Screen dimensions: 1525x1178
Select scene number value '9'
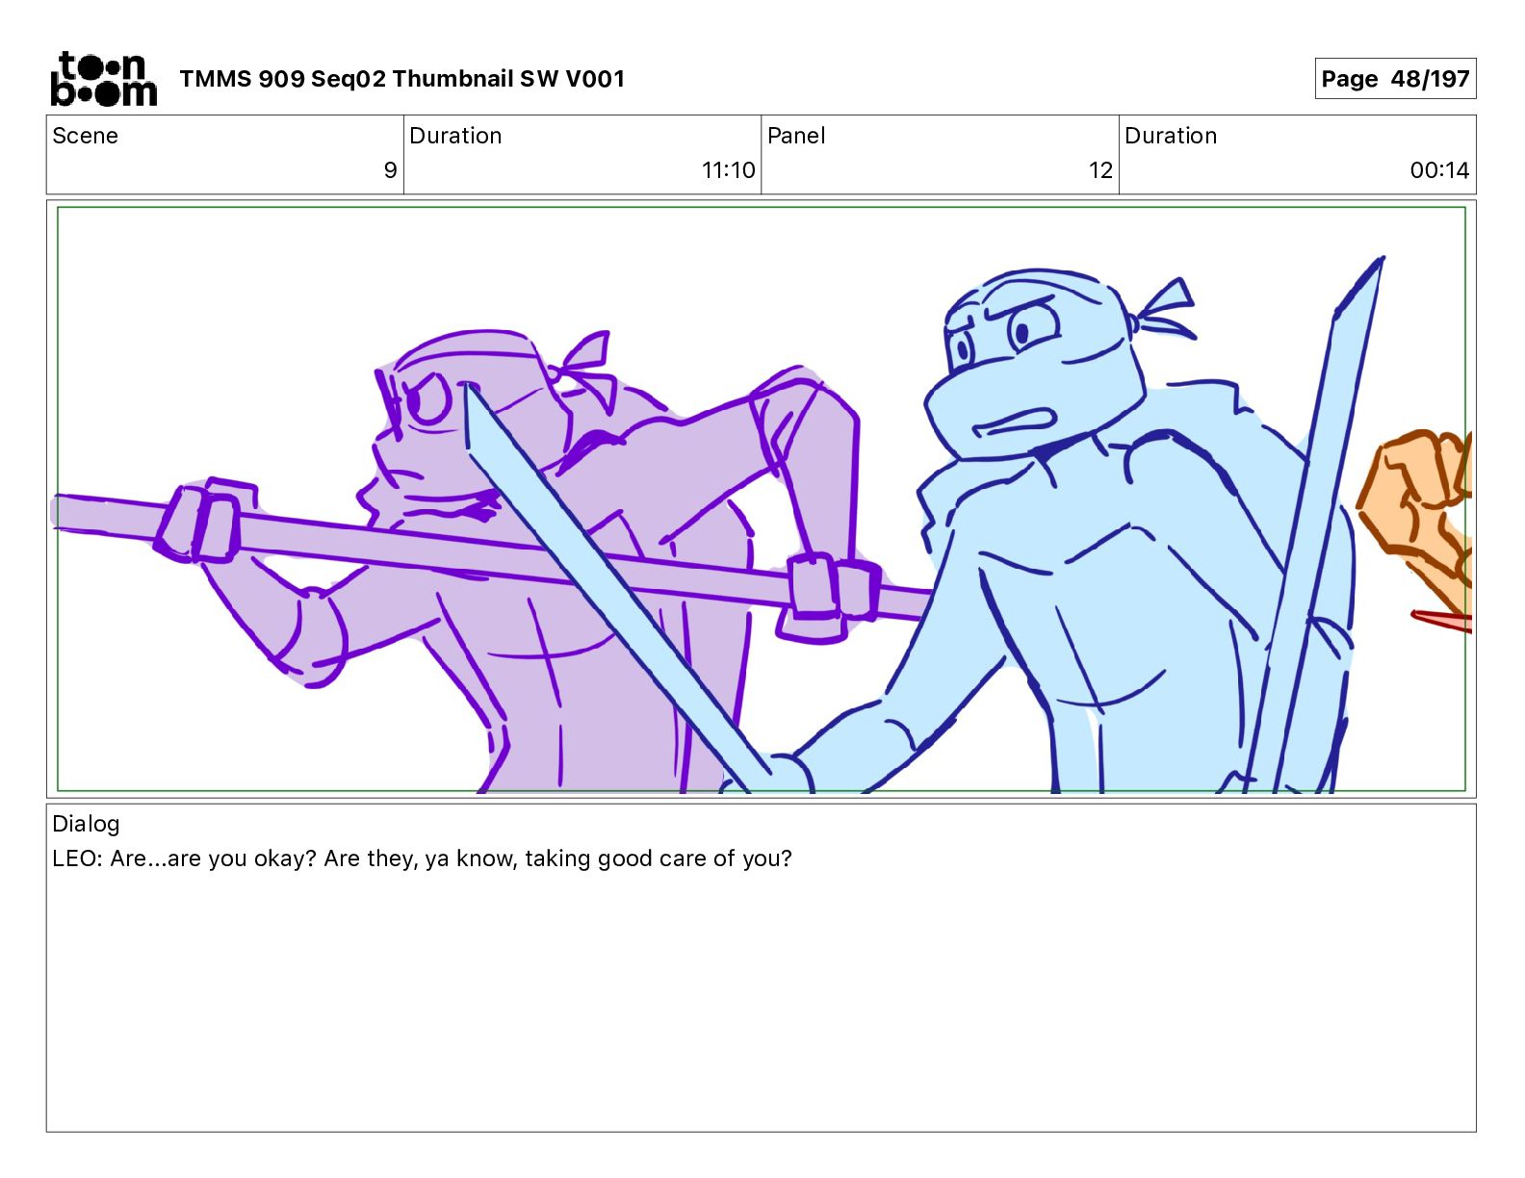pos(390,170)
